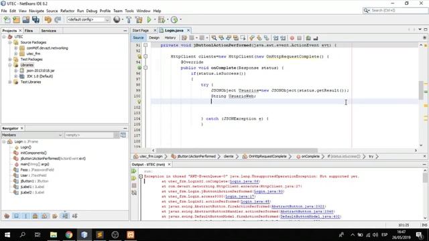Click the green Re-run icon in Output panel

tap(134, 171)
